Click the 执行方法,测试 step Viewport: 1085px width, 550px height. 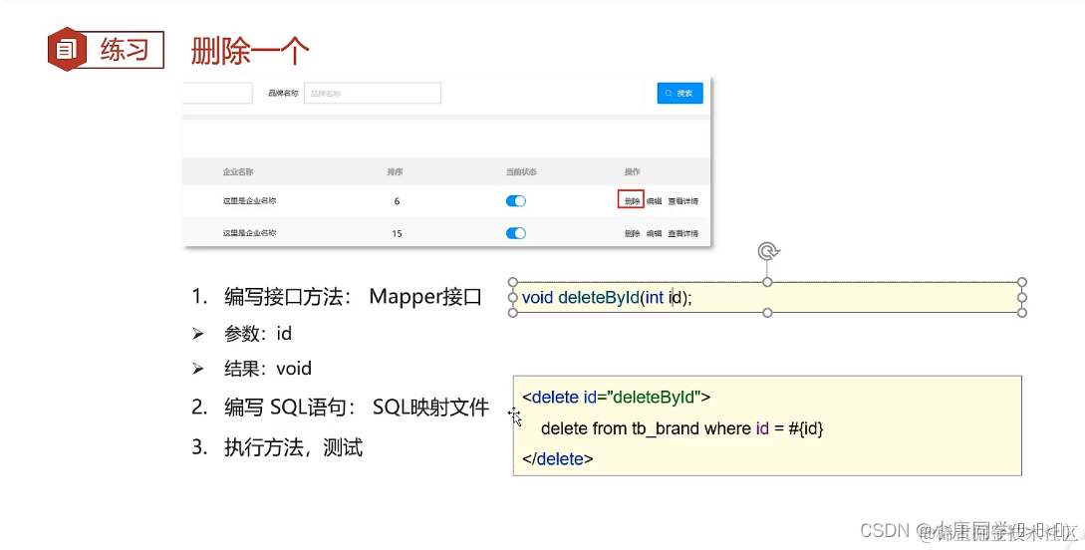tap(277, 447)
